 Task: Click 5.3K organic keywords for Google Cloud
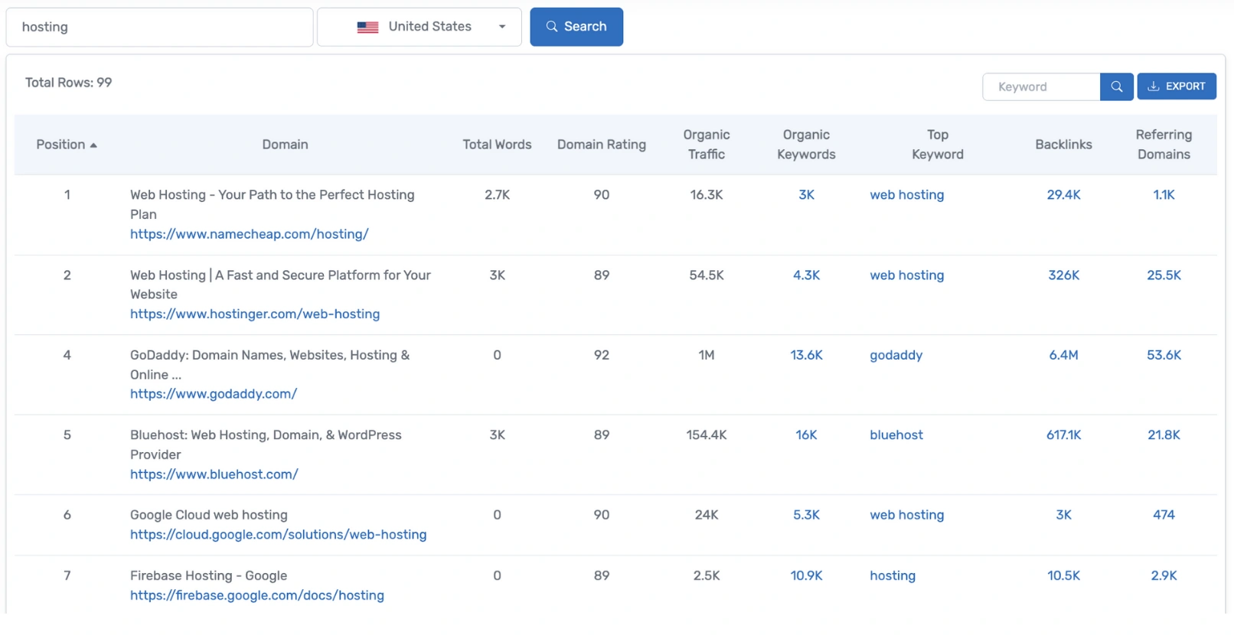(806, 515)
